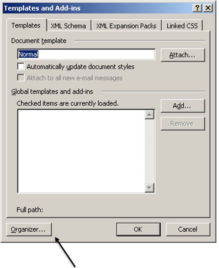Viewport: 219px width, 268px height.
Task: Click the global templates list scrollbar track
Action: pyautogui.click(x=149, y=151)
